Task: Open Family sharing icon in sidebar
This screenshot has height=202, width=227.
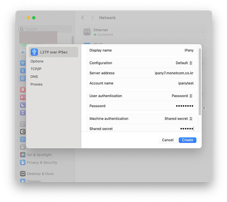Action: (23, 51)
